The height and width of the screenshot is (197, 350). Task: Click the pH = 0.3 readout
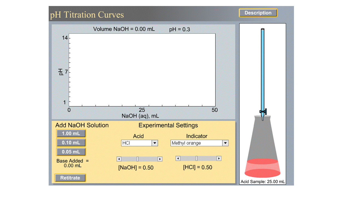pyautogui.click(x=179, y=29)
